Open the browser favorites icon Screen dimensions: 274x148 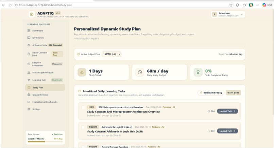244,5
